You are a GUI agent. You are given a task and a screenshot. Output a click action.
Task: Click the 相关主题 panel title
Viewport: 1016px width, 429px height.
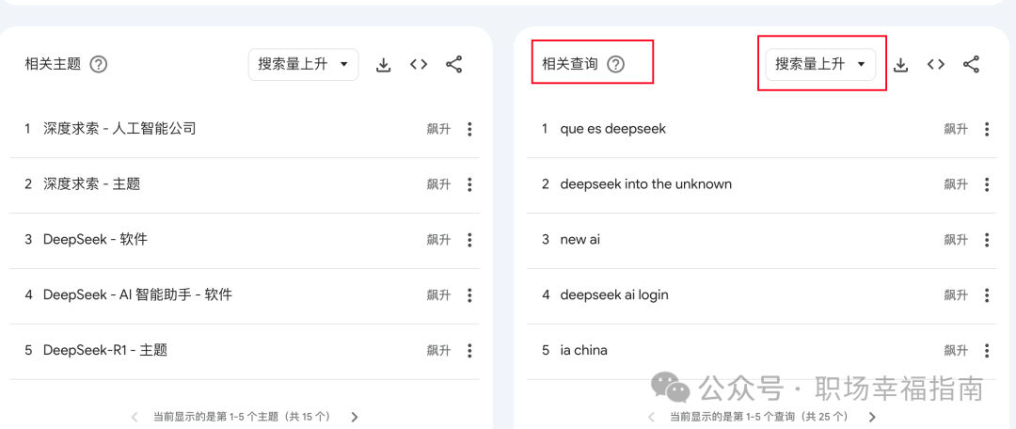click(53, 64)
